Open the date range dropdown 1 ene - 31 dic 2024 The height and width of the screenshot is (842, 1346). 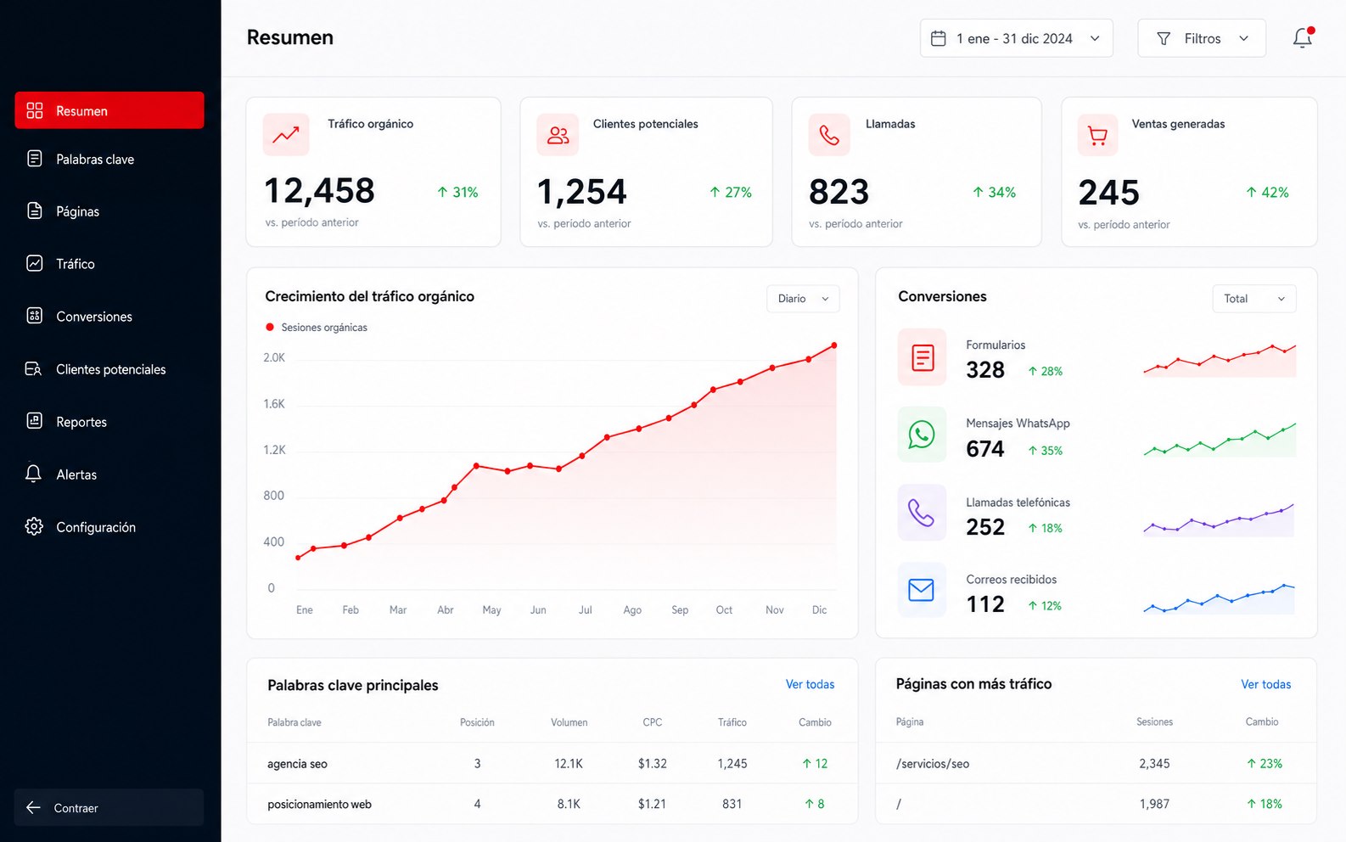tap(1016, 38)
